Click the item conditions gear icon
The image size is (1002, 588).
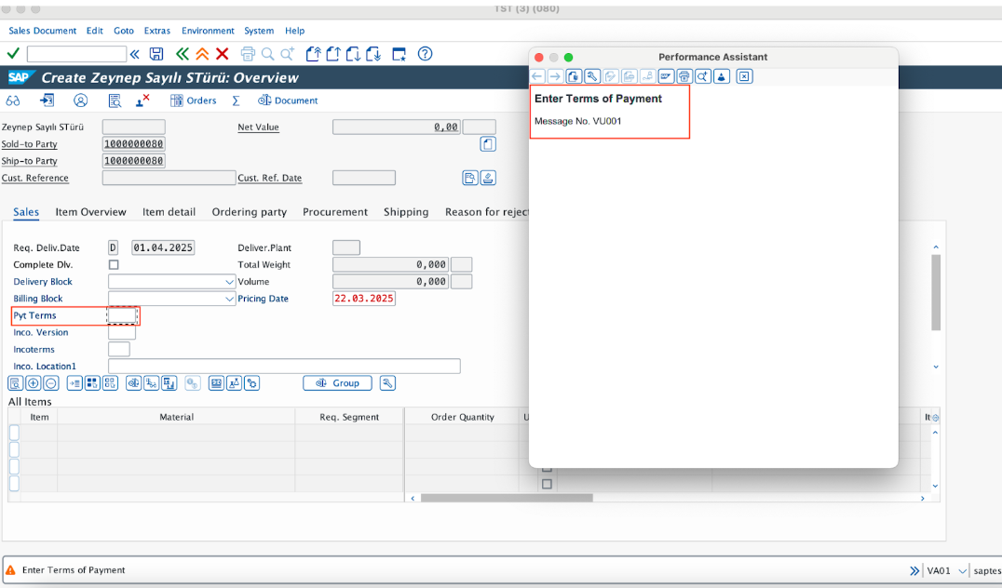252,383
